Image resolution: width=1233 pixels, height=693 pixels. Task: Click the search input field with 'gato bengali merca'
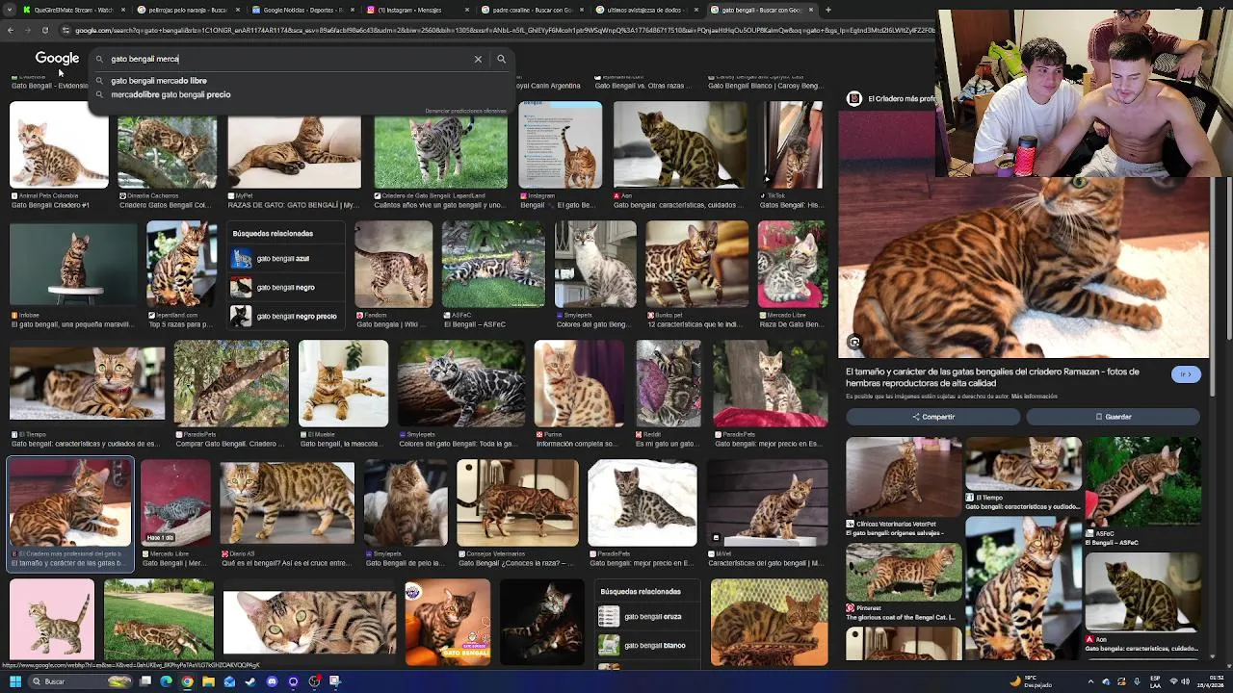tap(287, 59)
